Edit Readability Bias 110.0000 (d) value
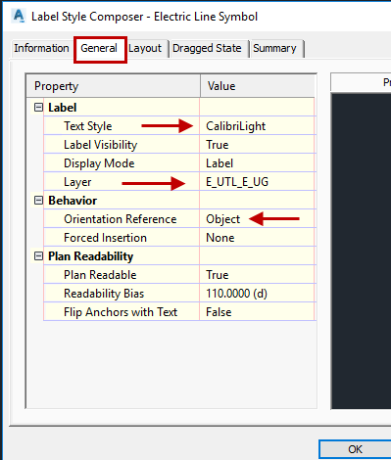Image resolution: width=391 pixels, height=460 pixels. click(257, 294)
